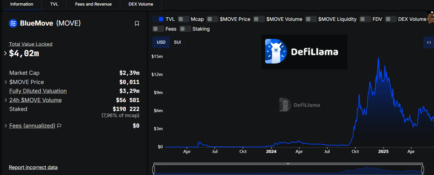The width and height of the screenshot is (434, 175).
Task: Open the Fees and Revenue tab
Action: click(93, 4)
